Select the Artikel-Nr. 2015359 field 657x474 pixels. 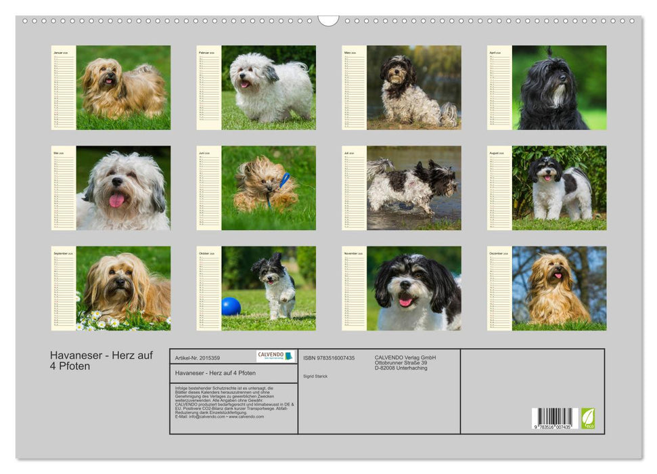(x=196, y=357)
